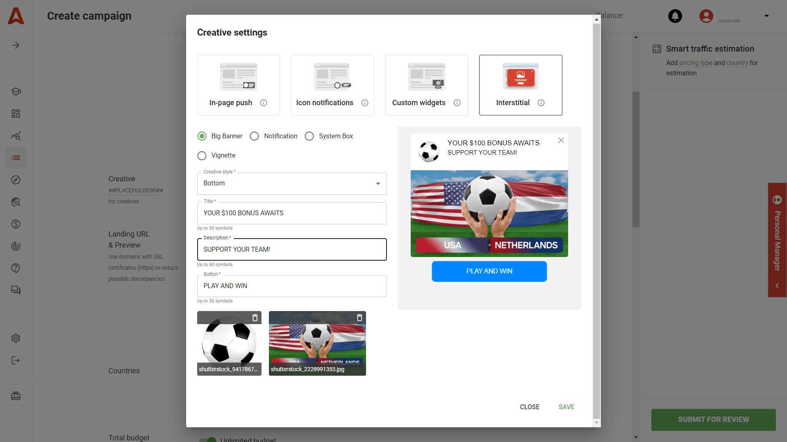Image resolution: width=787 pixels, height=442 pixels.
Task: Click info icon beside In-page push
Action: coord(264,103)
